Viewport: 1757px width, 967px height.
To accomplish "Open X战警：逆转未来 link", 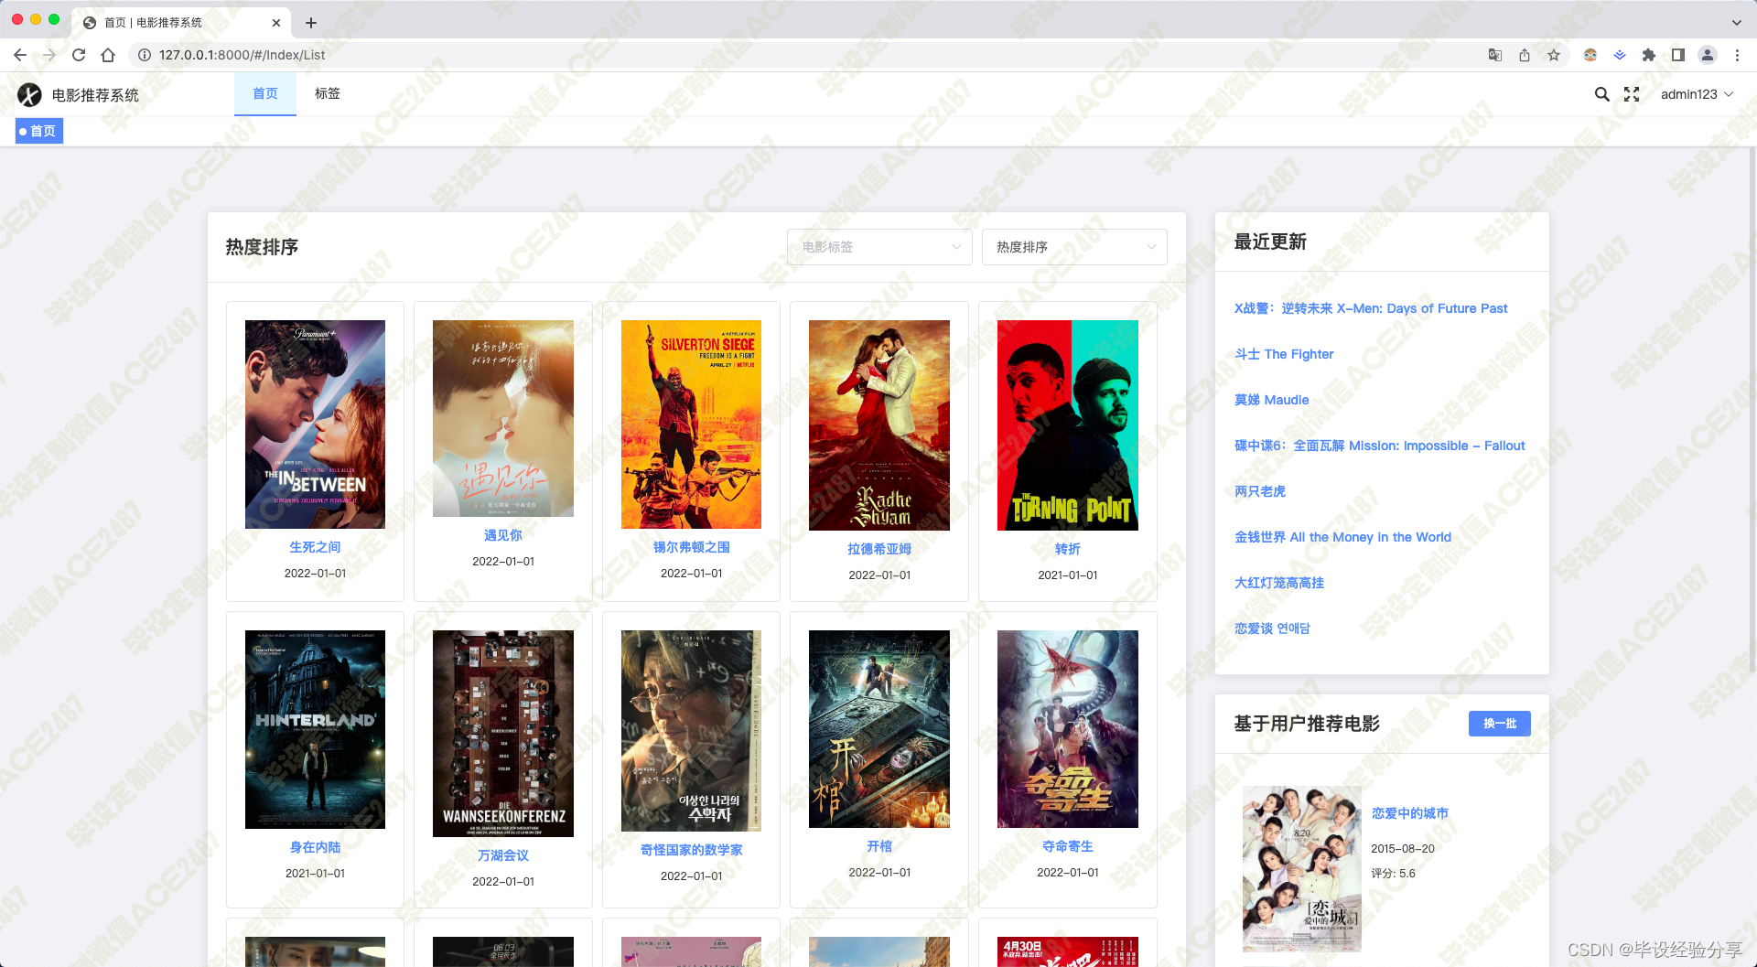I will 1370,308.
